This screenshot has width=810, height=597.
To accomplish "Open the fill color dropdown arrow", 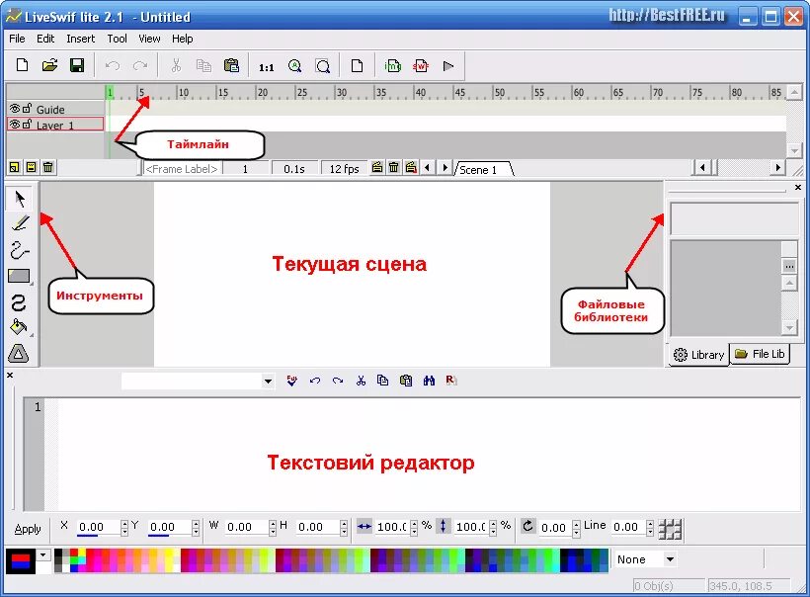I will 43,555.
